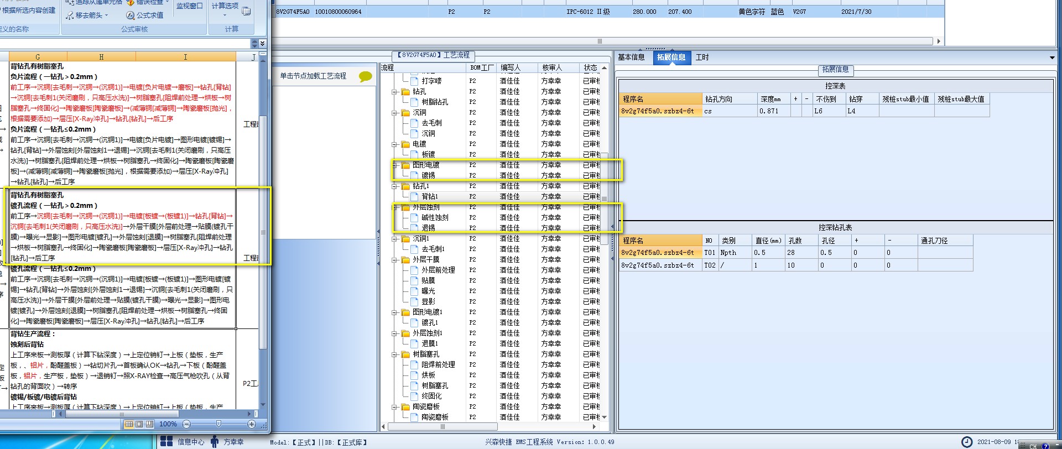
Task: Click the calculate sheet icon beside 计算选项
Action: pos(246,11)
